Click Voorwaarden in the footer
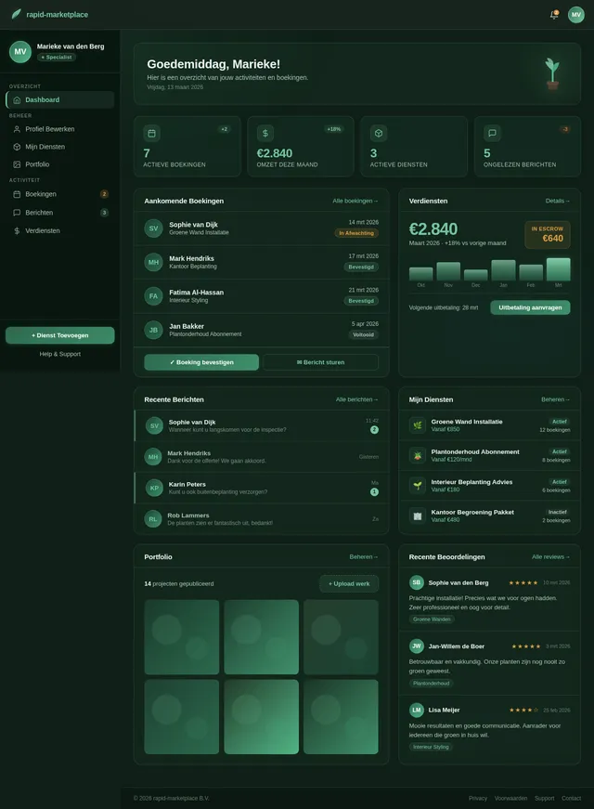The image size is (594, 809). coord(511,798)
